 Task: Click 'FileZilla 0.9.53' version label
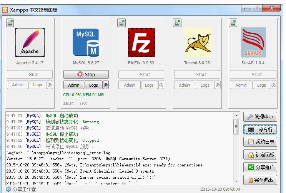tap(141, 63)
